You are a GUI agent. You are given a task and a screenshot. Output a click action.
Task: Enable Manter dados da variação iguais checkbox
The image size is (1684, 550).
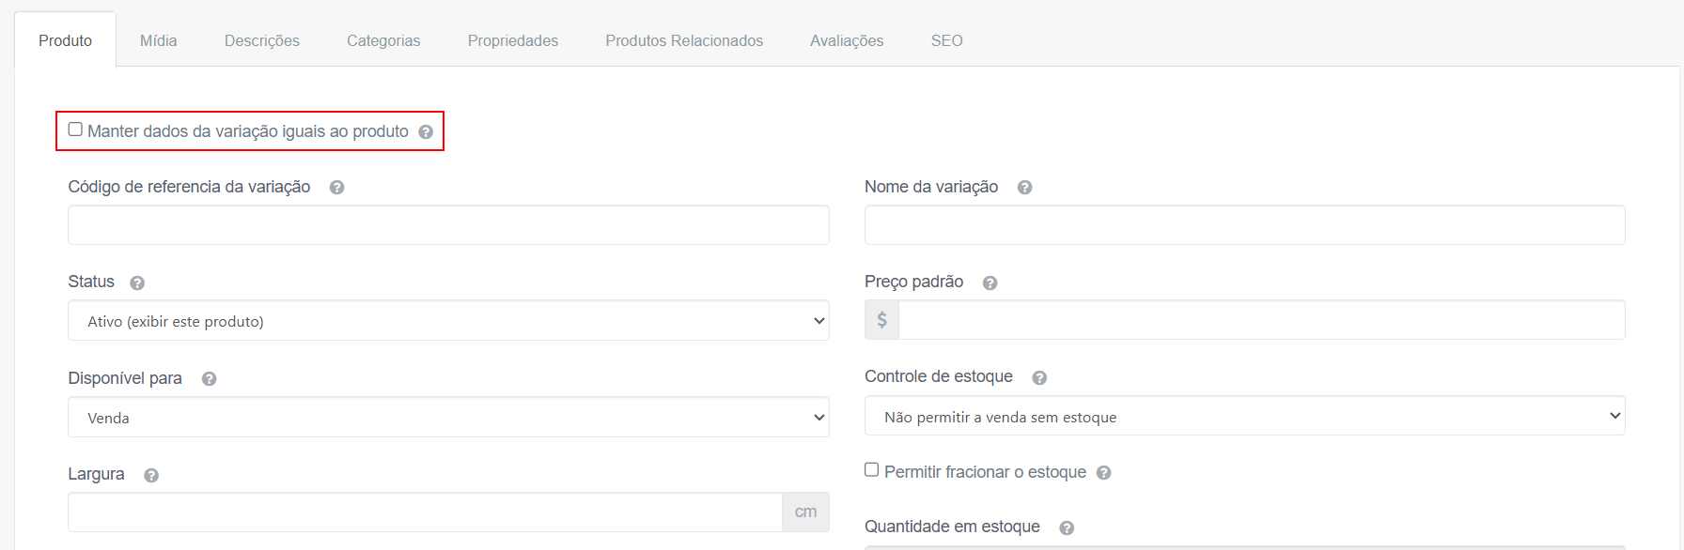[x=75, y=130]
